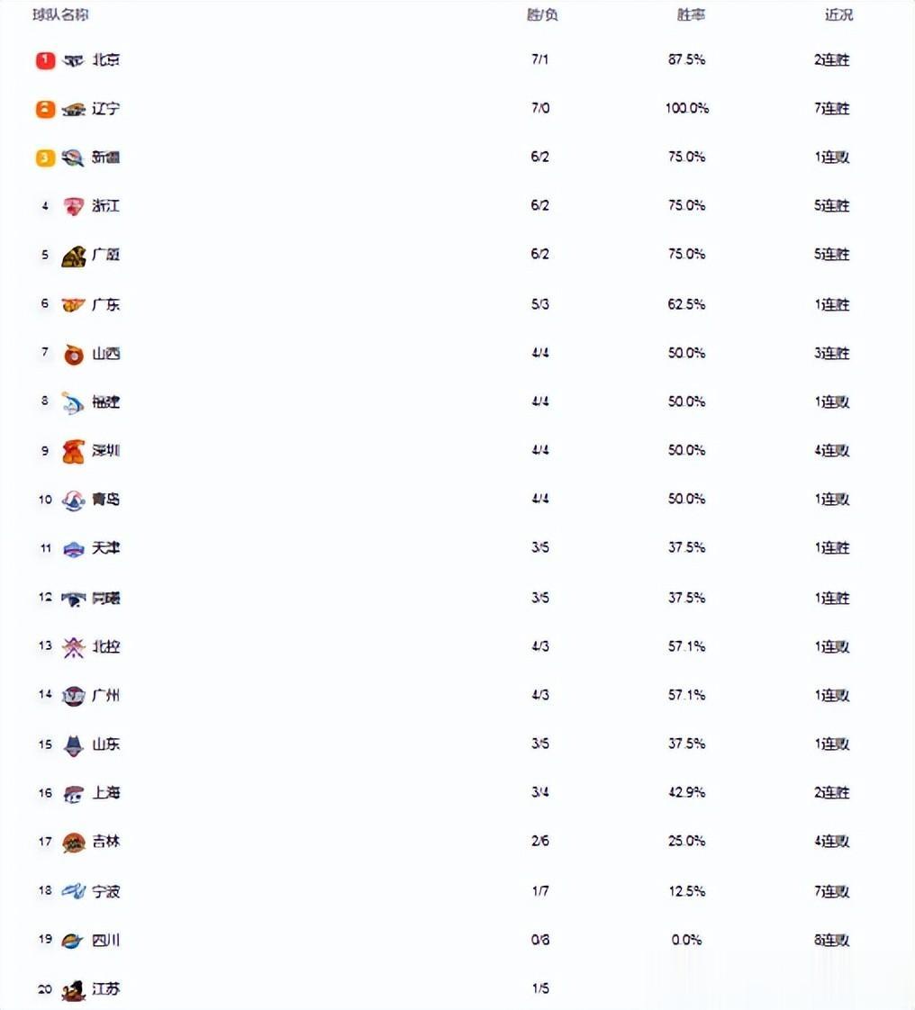Screen dimensions: 915x1010
Task: Sort by the 胜/负 column header
Action: point(542,14)
